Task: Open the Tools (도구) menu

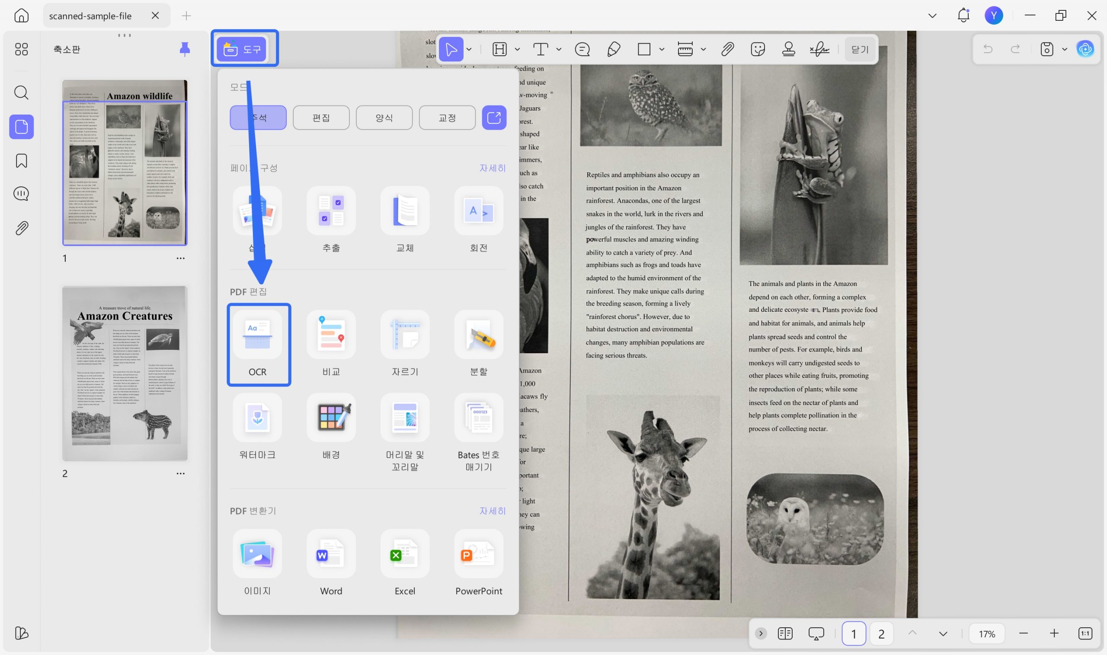Action: (241, 49)
